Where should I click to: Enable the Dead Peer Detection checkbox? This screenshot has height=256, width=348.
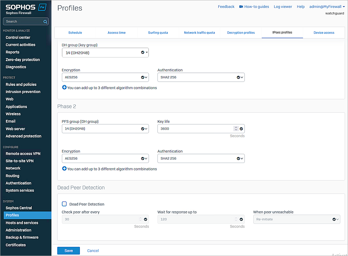tap(64, 203)
